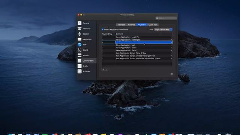Select the Commanders category
The width and height of the screenshot is (240, 135).
click(x=86, y=61)
